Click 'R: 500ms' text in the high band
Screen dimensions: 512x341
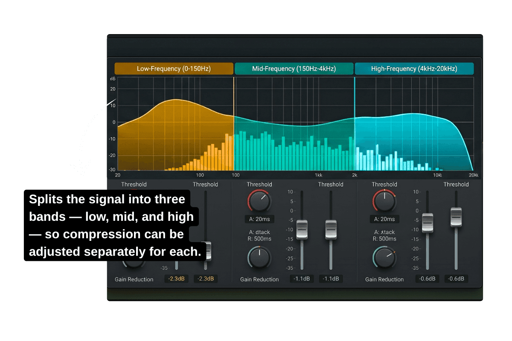coord(384,239)
